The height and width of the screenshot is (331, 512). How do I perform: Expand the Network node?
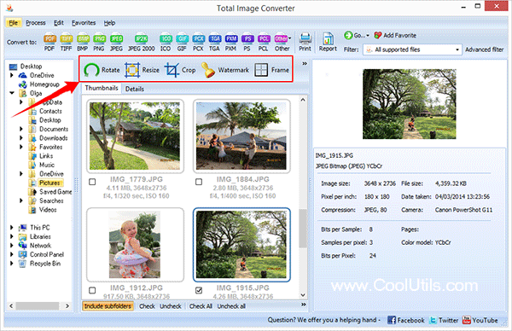12,246
